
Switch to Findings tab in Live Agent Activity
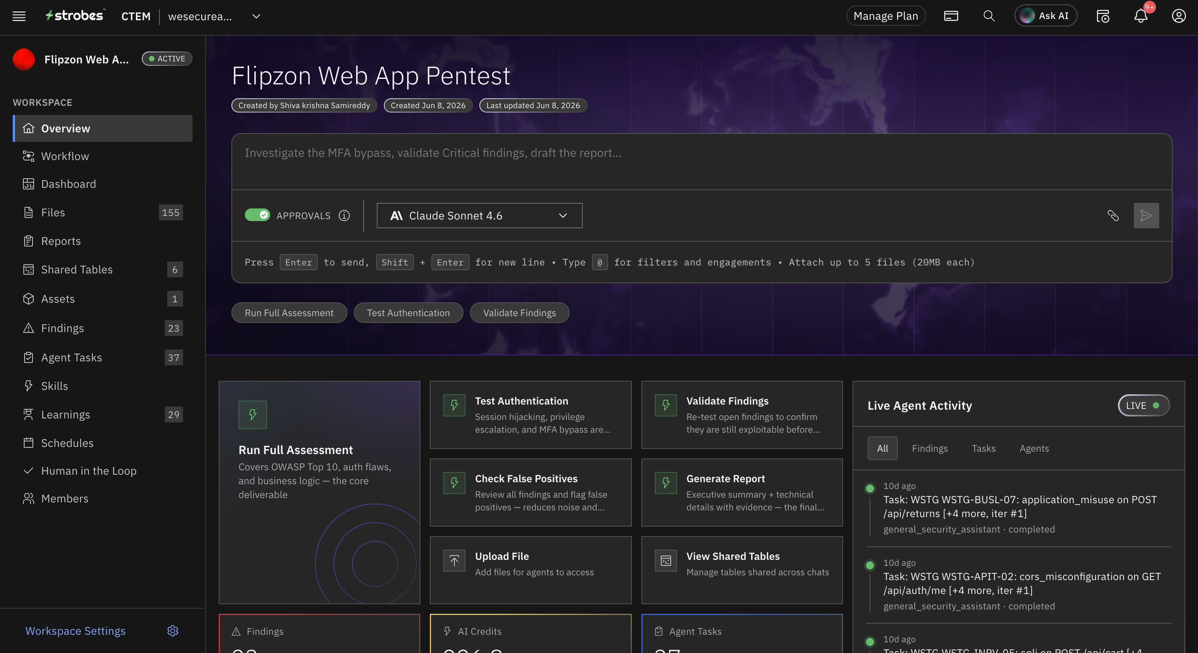[x=929, y=448]
